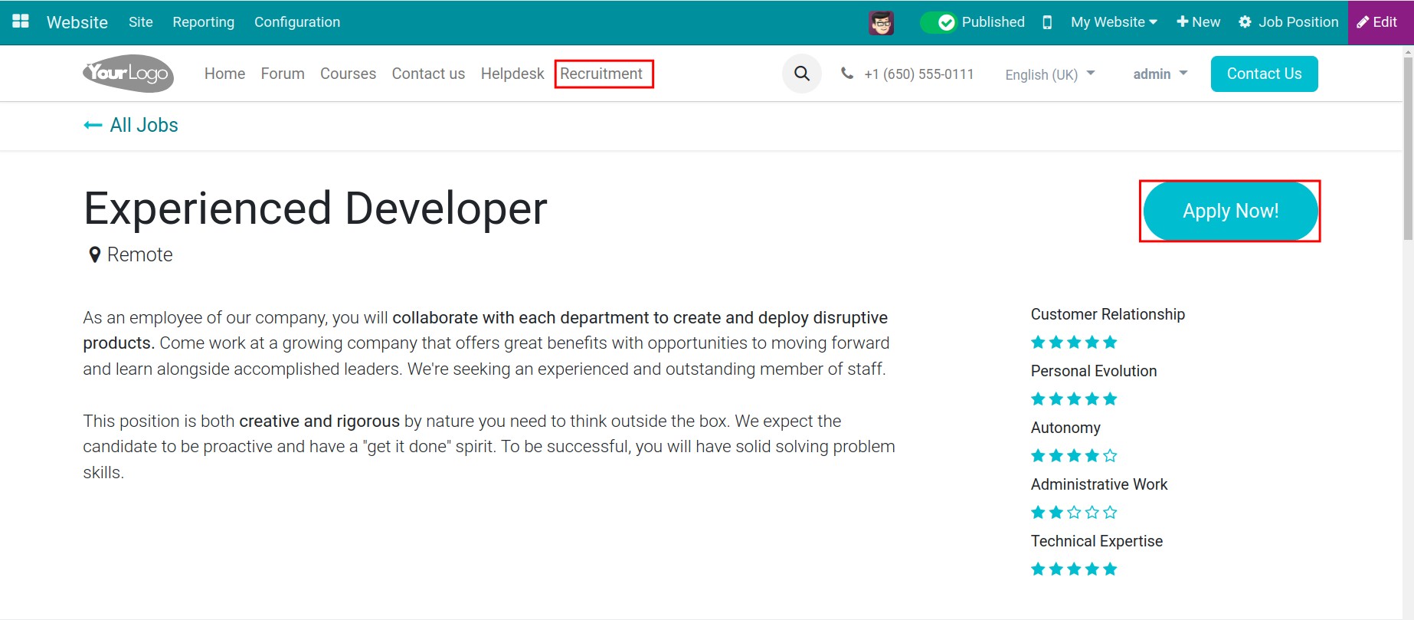Click the Remote location text

pos(140,254)
